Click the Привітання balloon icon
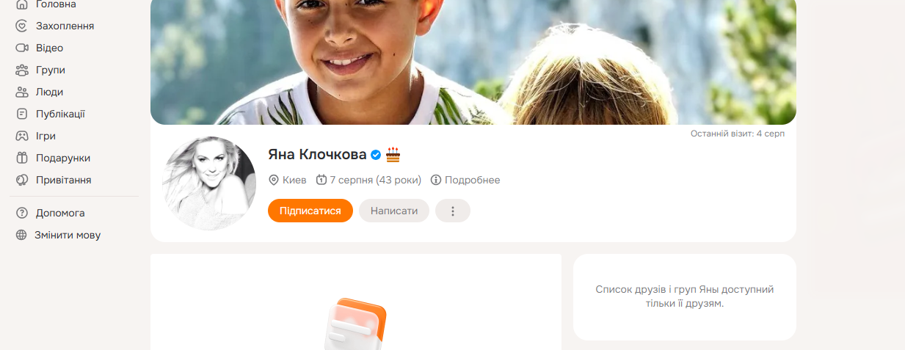Image resolution: width=905 pixels, height=350 pixels. click(22, 180)
